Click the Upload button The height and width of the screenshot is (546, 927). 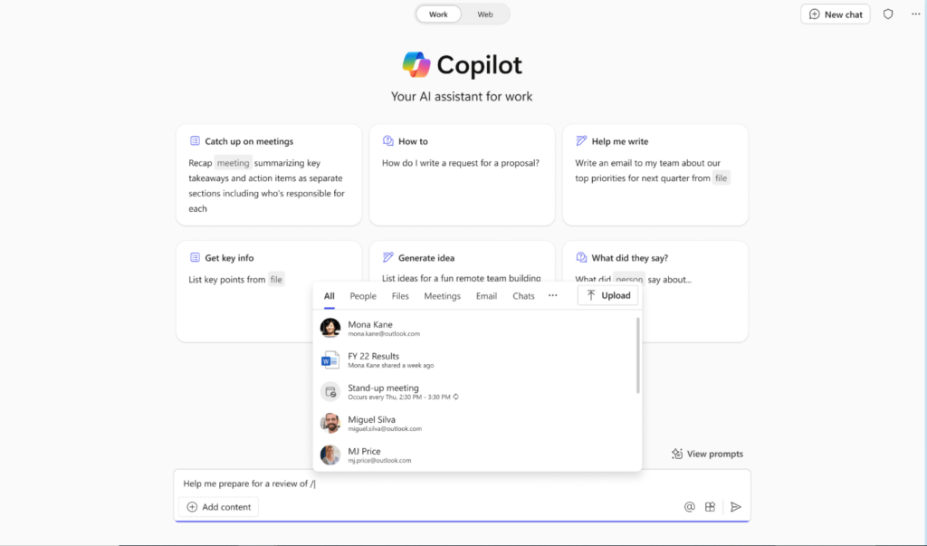(x=607, y=296)
